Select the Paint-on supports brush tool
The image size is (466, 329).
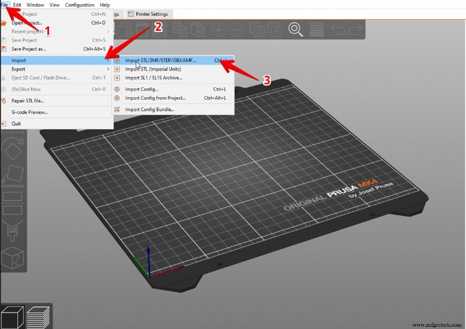[12, 230]
